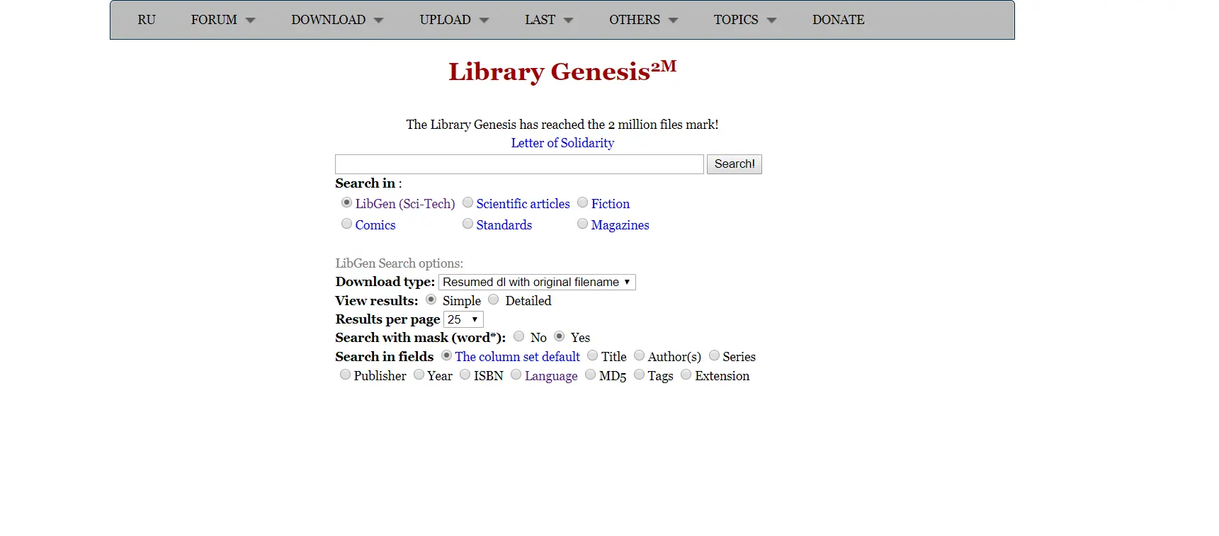Select the Magazines radio button
1219x536 pixels.
click(582, 224)
